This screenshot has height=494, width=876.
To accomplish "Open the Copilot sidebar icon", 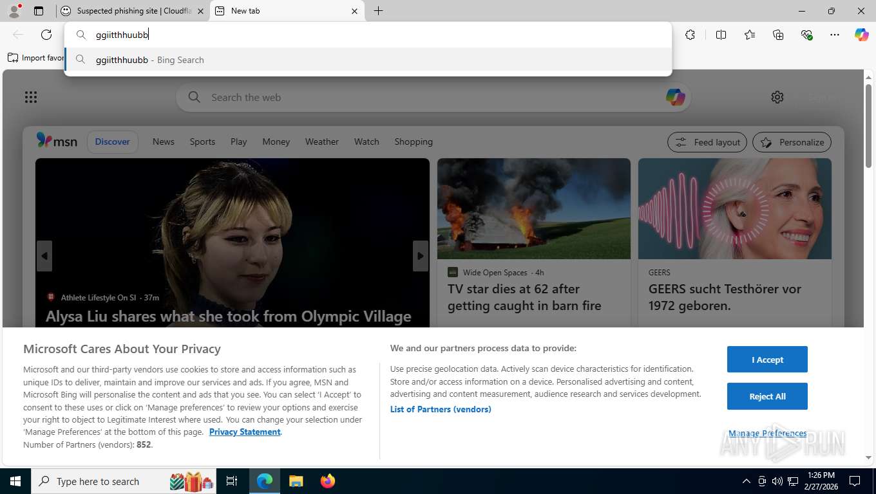I will click(x=862, y=35).
